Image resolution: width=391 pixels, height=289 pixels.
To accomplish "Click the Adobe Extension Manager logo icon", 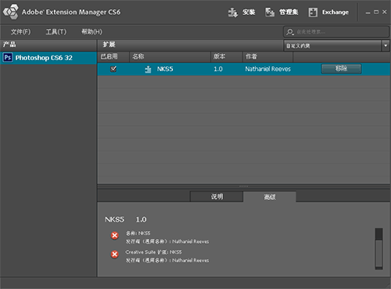I will click(11, 12).
